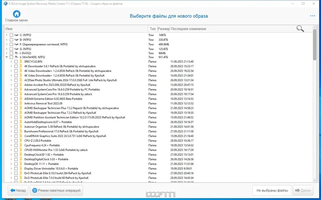Image resolution: width=321 pixels, height=200 pixels.
Task: Click the DesktopClock3D folder icon
Action: tap(21, 155)
